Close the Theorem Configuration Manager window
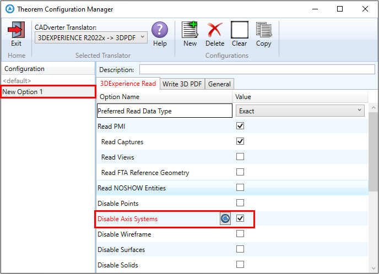The height and width of the screenshot is (274, 379). pos(365,9)
